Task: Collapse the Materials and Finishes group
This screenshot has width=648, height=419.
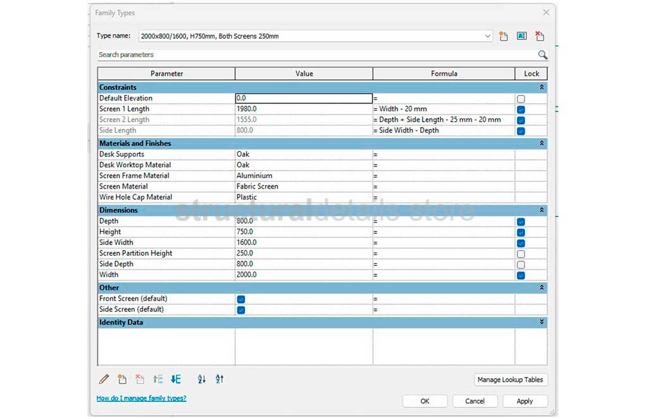Action: 541,144
